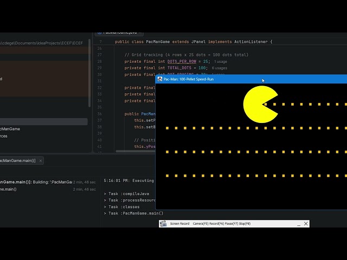Close the Screen Record toolbar
The image size is (347, 260).
[x=306, y=224]
